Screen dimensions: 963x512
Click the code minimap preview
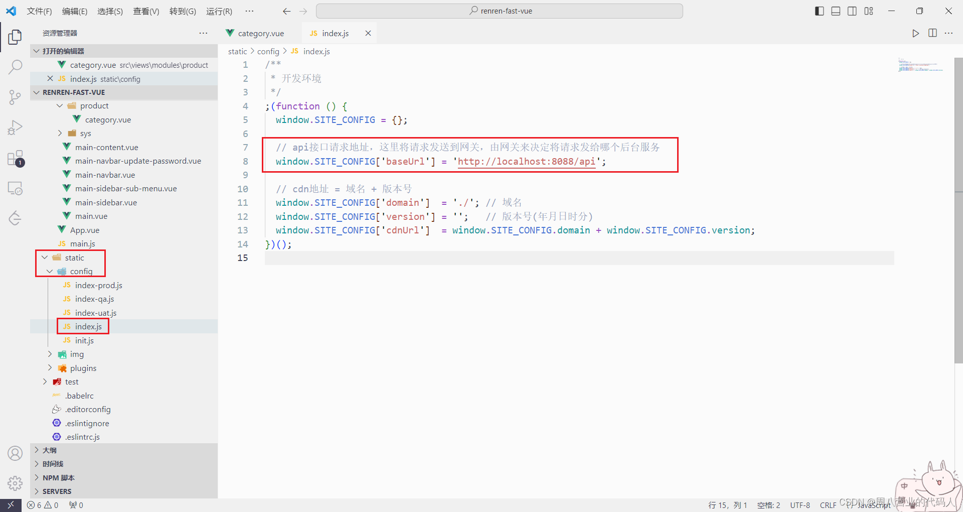click(920, 65)
